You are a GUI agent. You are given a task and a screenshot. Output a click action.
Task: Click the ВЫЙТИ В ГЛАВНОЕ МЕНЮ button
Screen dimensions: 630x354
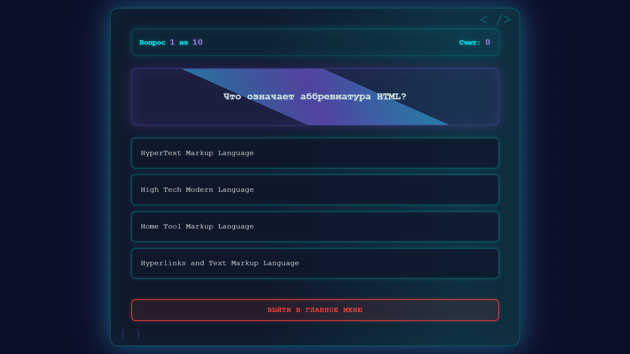click(315, 310)
